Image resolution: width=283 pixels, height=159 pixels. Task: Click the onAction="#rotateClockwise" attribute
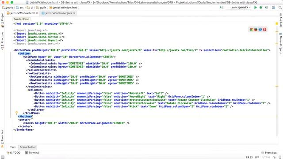135,103
